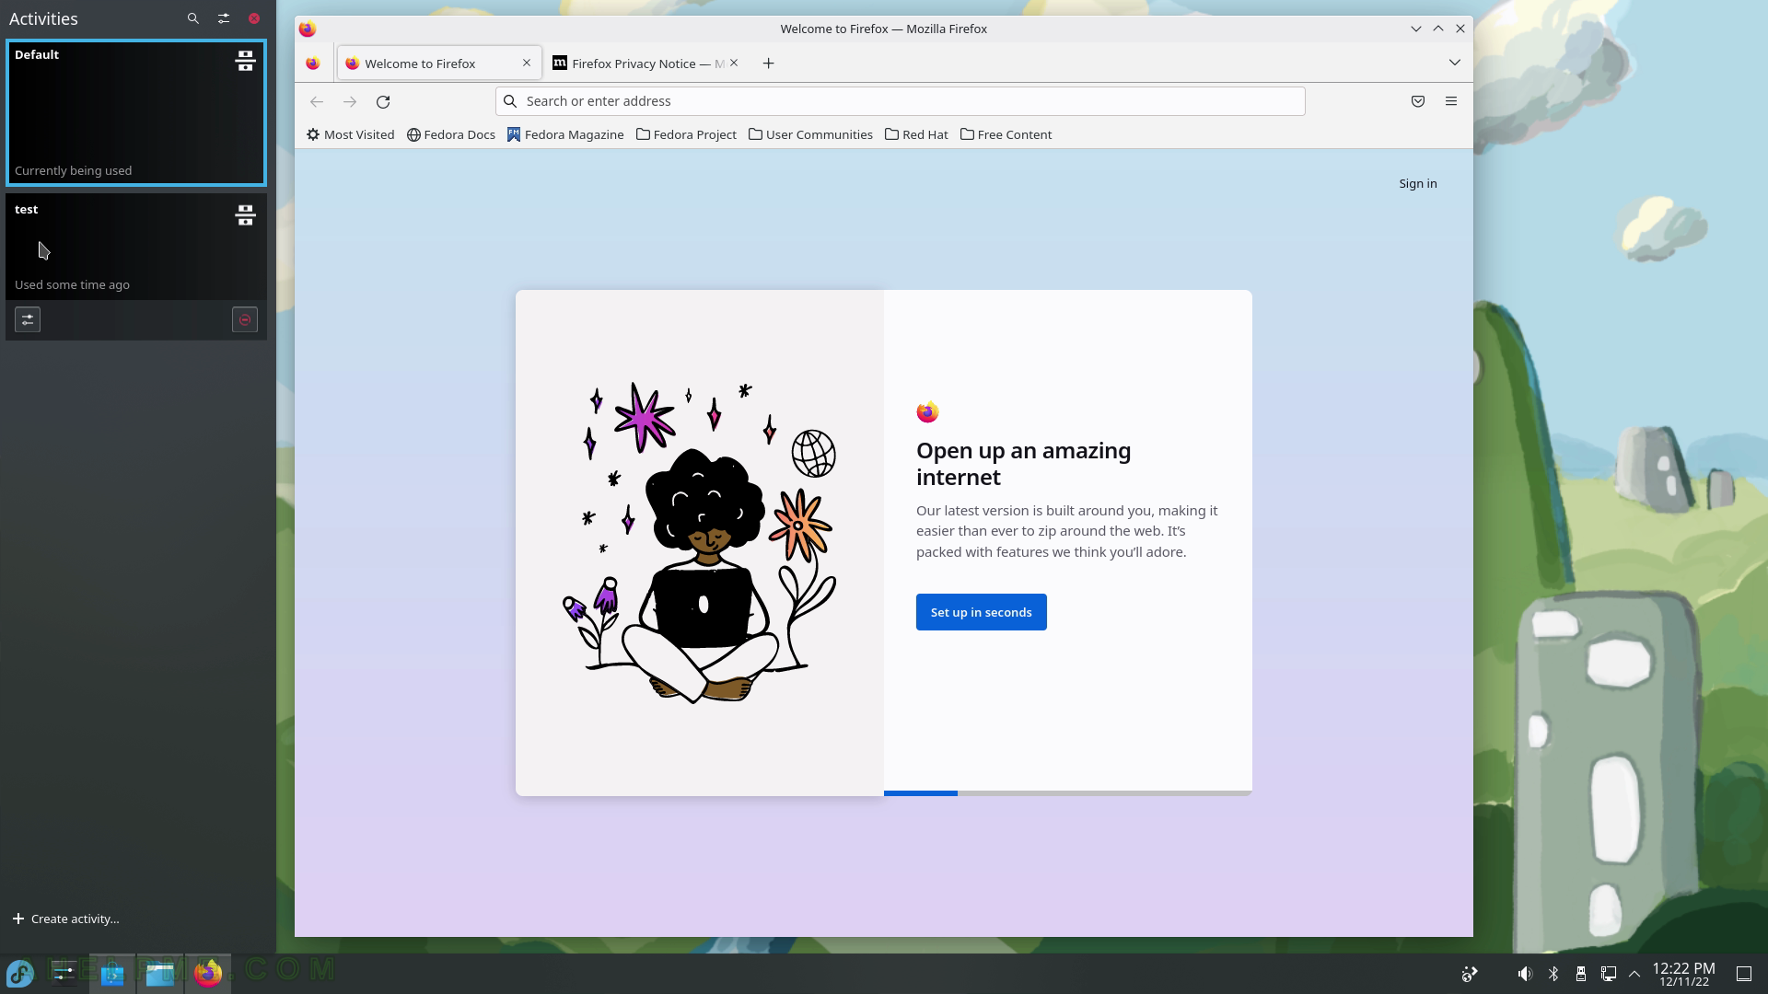
Task: Open removable devices tray icon
Action: 1581,974
